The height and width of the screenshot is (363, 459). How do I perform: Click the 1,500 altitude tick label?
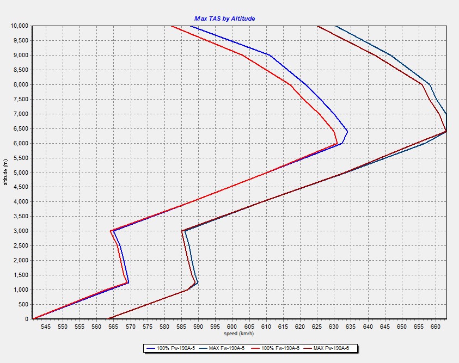click(21, 275)
